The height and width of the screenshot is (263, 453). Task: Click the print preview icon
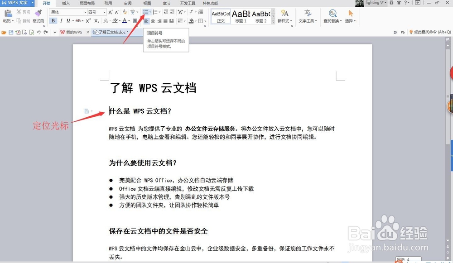click(32, 32)
